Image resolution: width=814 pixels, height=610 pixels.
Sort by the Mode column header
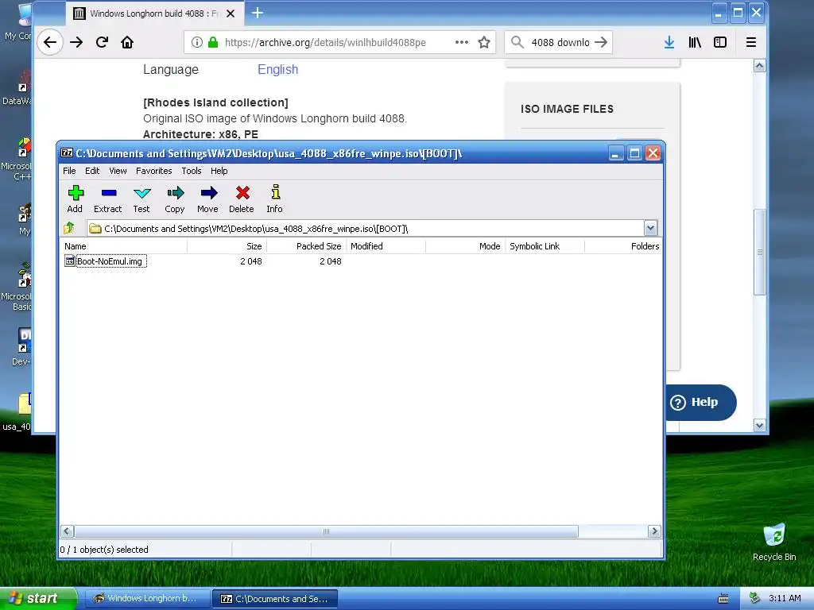point(465,246)
